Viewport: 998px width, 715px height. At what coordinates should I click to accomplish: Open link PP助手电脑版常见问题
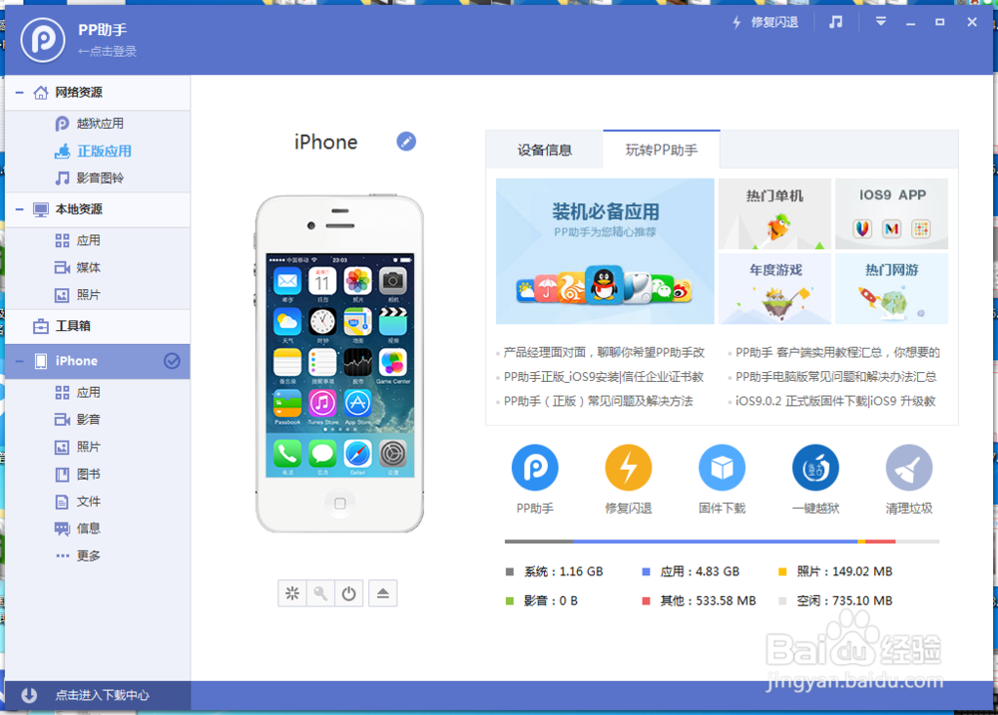point(835,377)
